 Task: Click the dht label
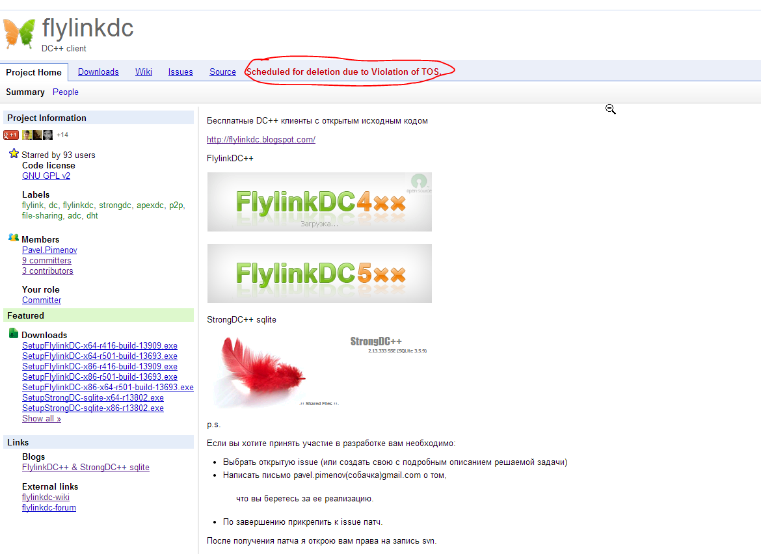click(x=92, y=216)
